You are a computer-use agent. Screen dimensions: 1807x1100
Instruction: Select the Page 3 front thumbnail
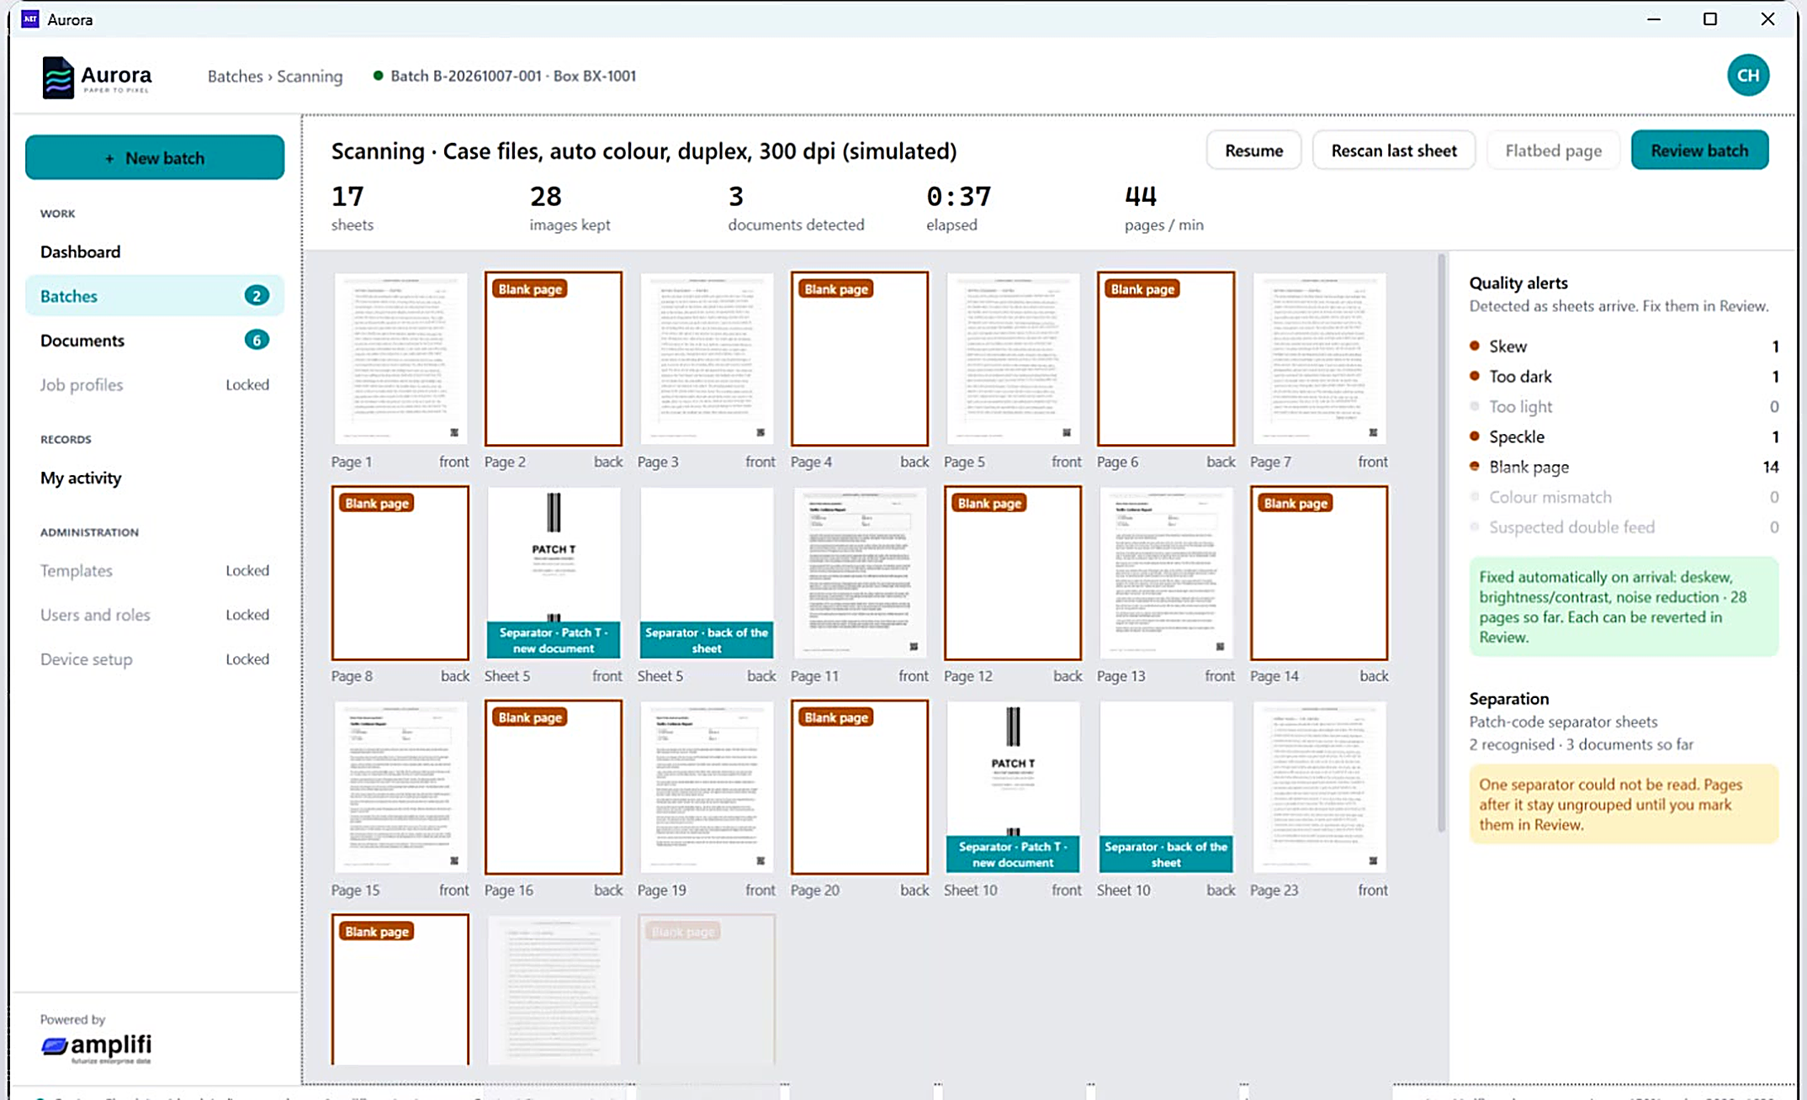point(707,358)
